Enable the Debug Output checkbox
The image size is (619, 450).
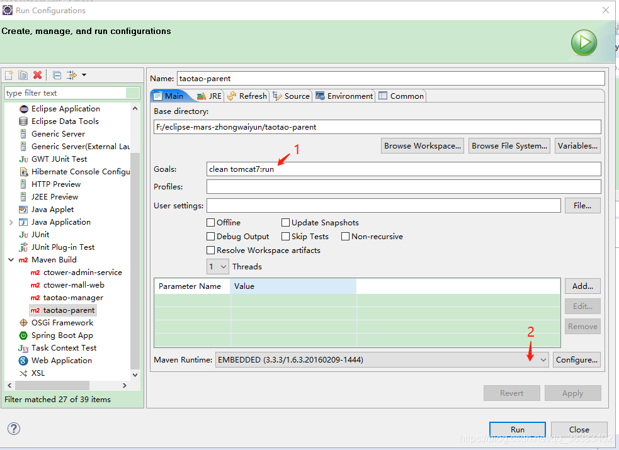click(211, 237)
